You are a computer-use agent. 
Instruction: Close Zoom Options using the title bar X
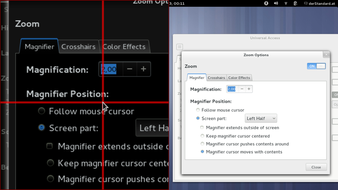click(325, 54)
